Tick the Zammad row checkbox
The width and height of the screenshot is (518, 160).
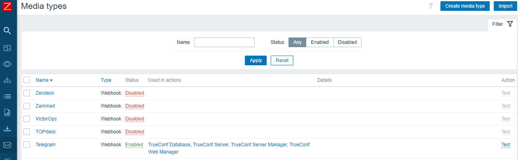pos(27,106)
